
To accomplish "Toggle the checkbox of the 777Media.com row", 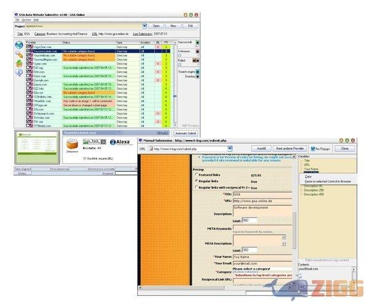I will (x=28, y=126).
